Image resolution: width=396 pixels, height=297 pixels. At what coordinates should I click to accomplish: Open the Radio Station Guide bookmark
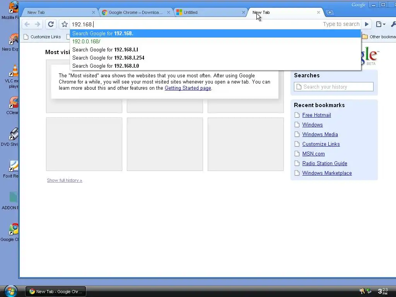pos(324,164)
